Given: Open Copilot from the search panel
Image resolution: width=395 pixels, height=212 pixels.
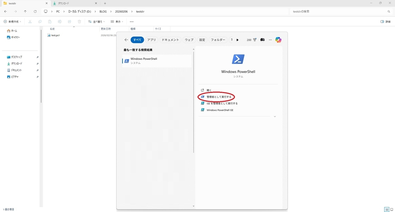Looking at the screenshot, I should (278, 40).
